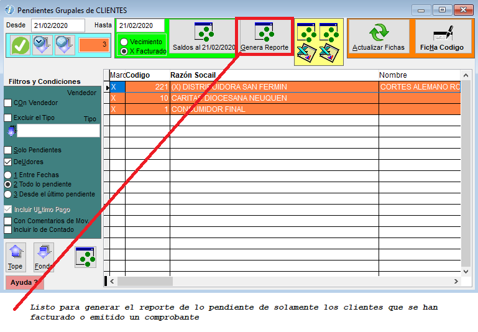This screenshot has height=332, width=478.
Task: Click the blue arrow icon beside Tipo field
Action: pyautogui.click(x=12, y=131)
